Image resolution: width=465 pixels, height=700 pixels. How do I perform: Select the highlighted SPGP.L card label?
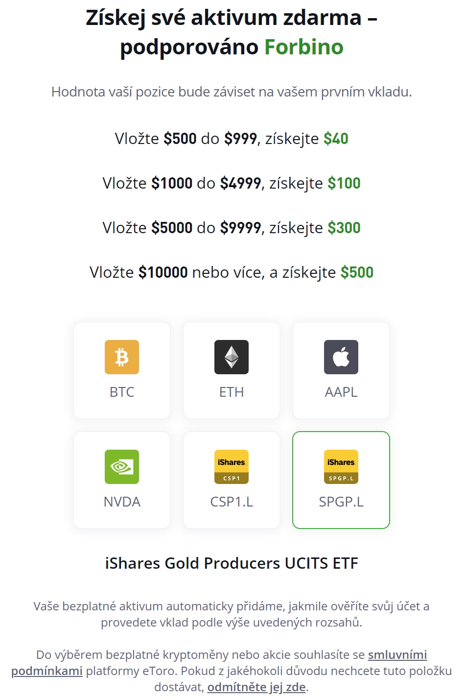341,502
